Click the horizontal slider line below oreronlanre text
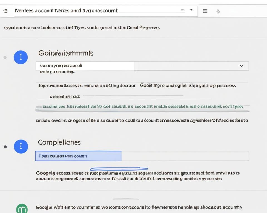The height and width of the screenshot is (213, 267). pos(133,96)
